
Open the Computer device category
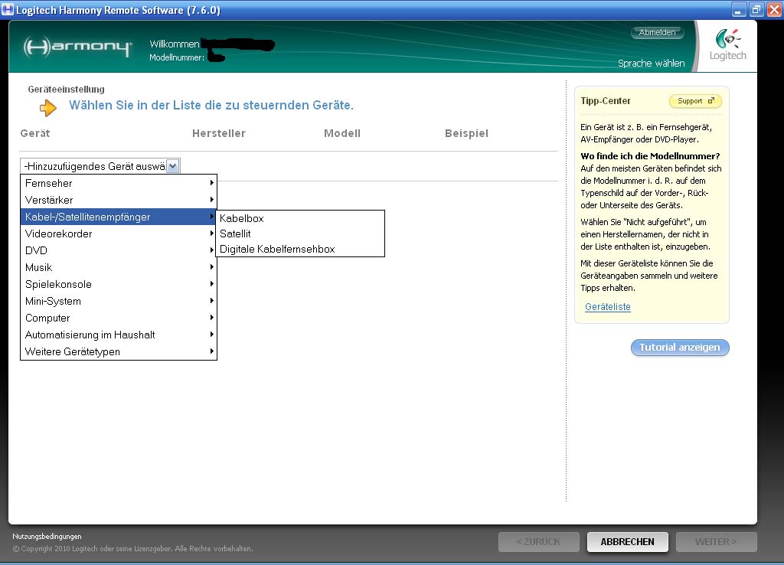pos(119,318)
